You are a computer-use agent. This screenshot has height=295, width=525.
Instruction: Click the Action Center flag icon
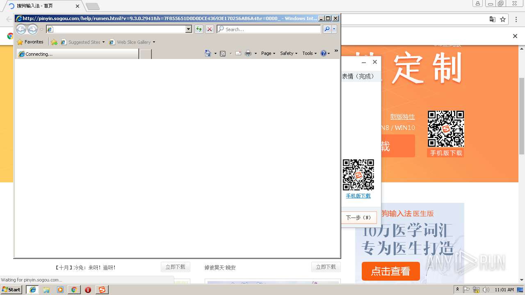(x=466, y=290)
